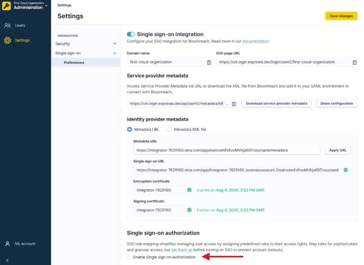Click the Signing certificate field

(x=164, y=210)
